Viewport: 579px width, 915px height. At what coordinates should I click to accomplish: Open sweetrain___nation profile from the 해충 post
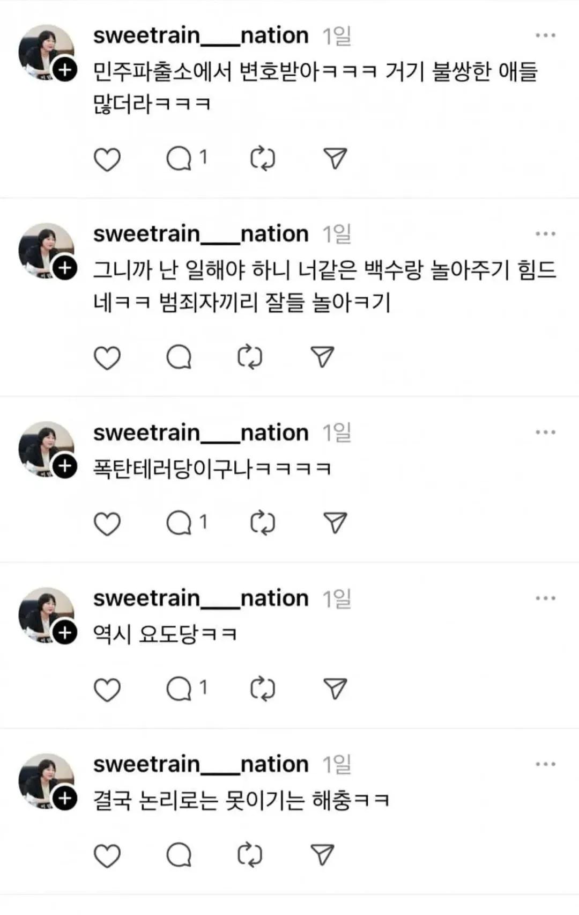tap(201, 764)
